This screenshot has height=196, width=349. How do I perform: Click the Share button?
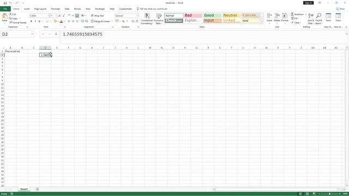(340, 9)
